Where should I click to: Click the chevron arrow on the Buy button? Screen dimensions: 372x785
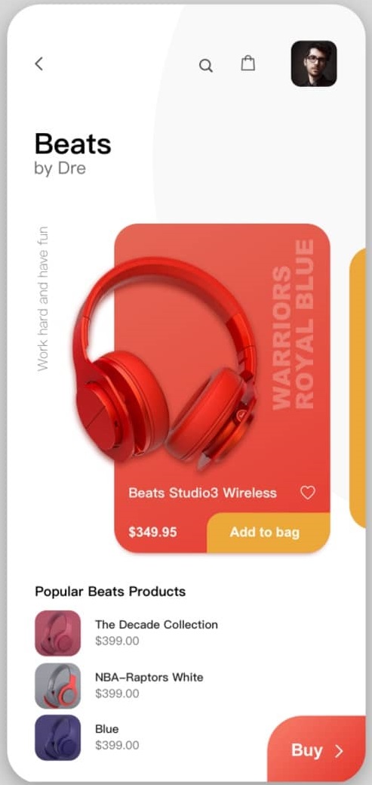pyautogui.click(x=340, y=750)
